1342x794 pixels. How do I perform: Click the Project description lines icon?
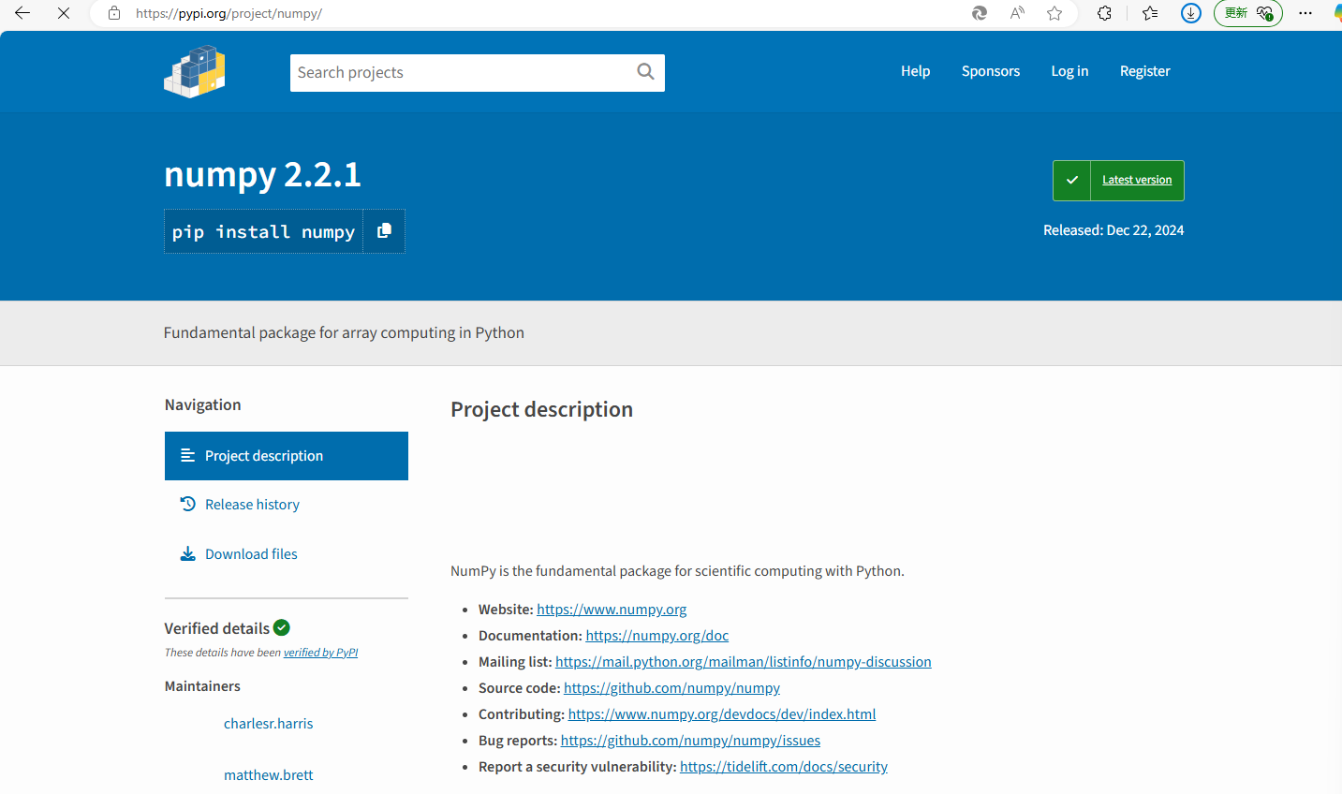click(188, 455)
